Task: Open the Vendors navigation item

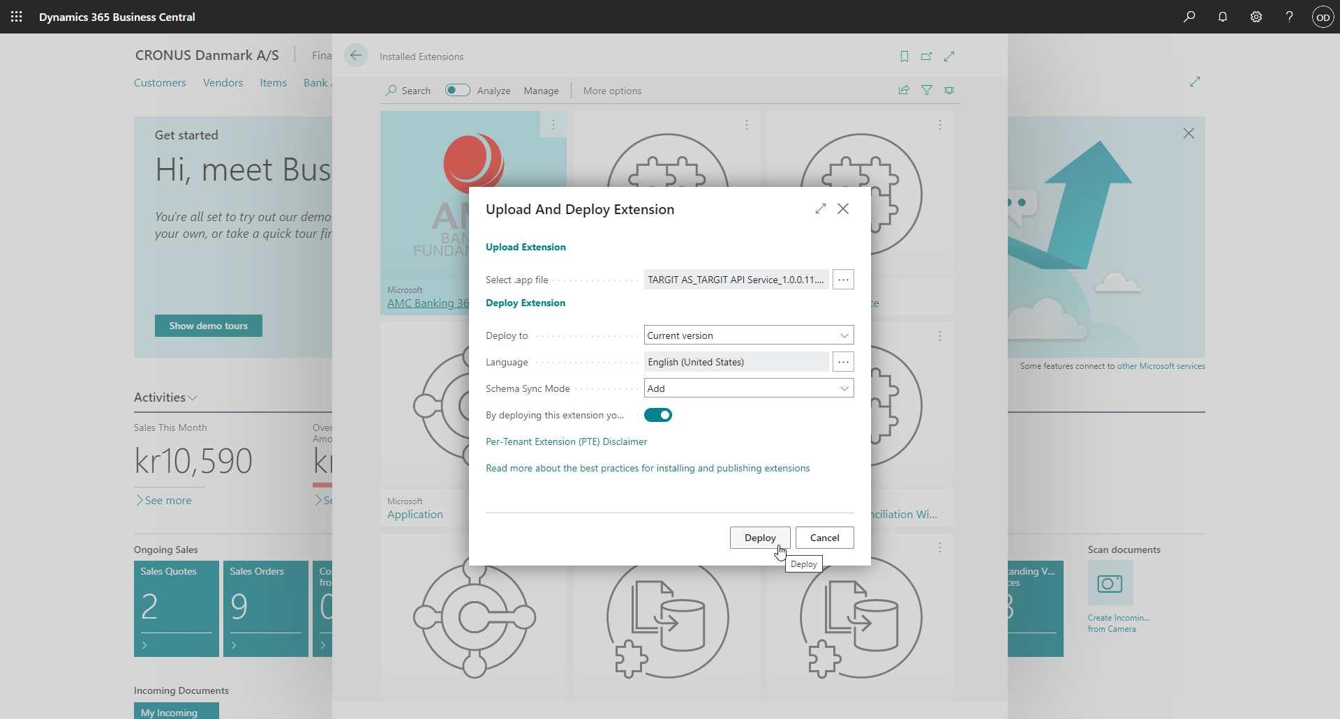Action: coord(223,82)
